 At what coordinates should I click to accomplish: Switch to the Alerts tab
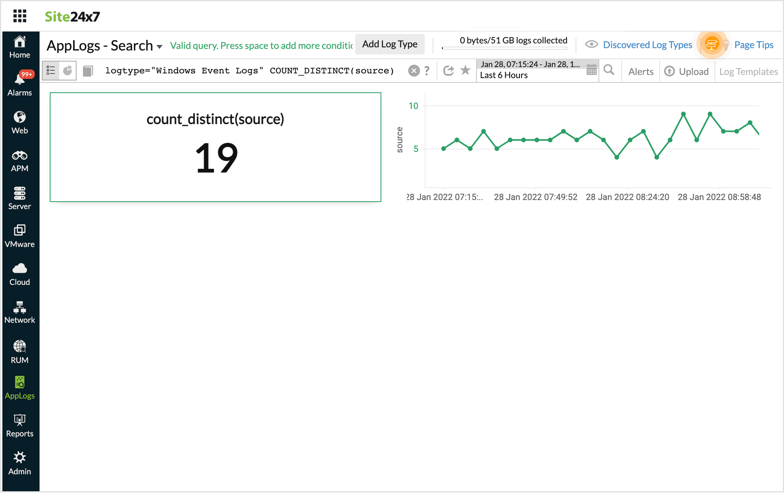(640, 71)
